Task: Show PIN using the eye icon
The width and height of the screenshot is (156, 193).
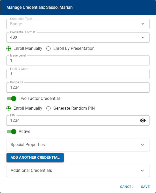Action: click(143, 120)
